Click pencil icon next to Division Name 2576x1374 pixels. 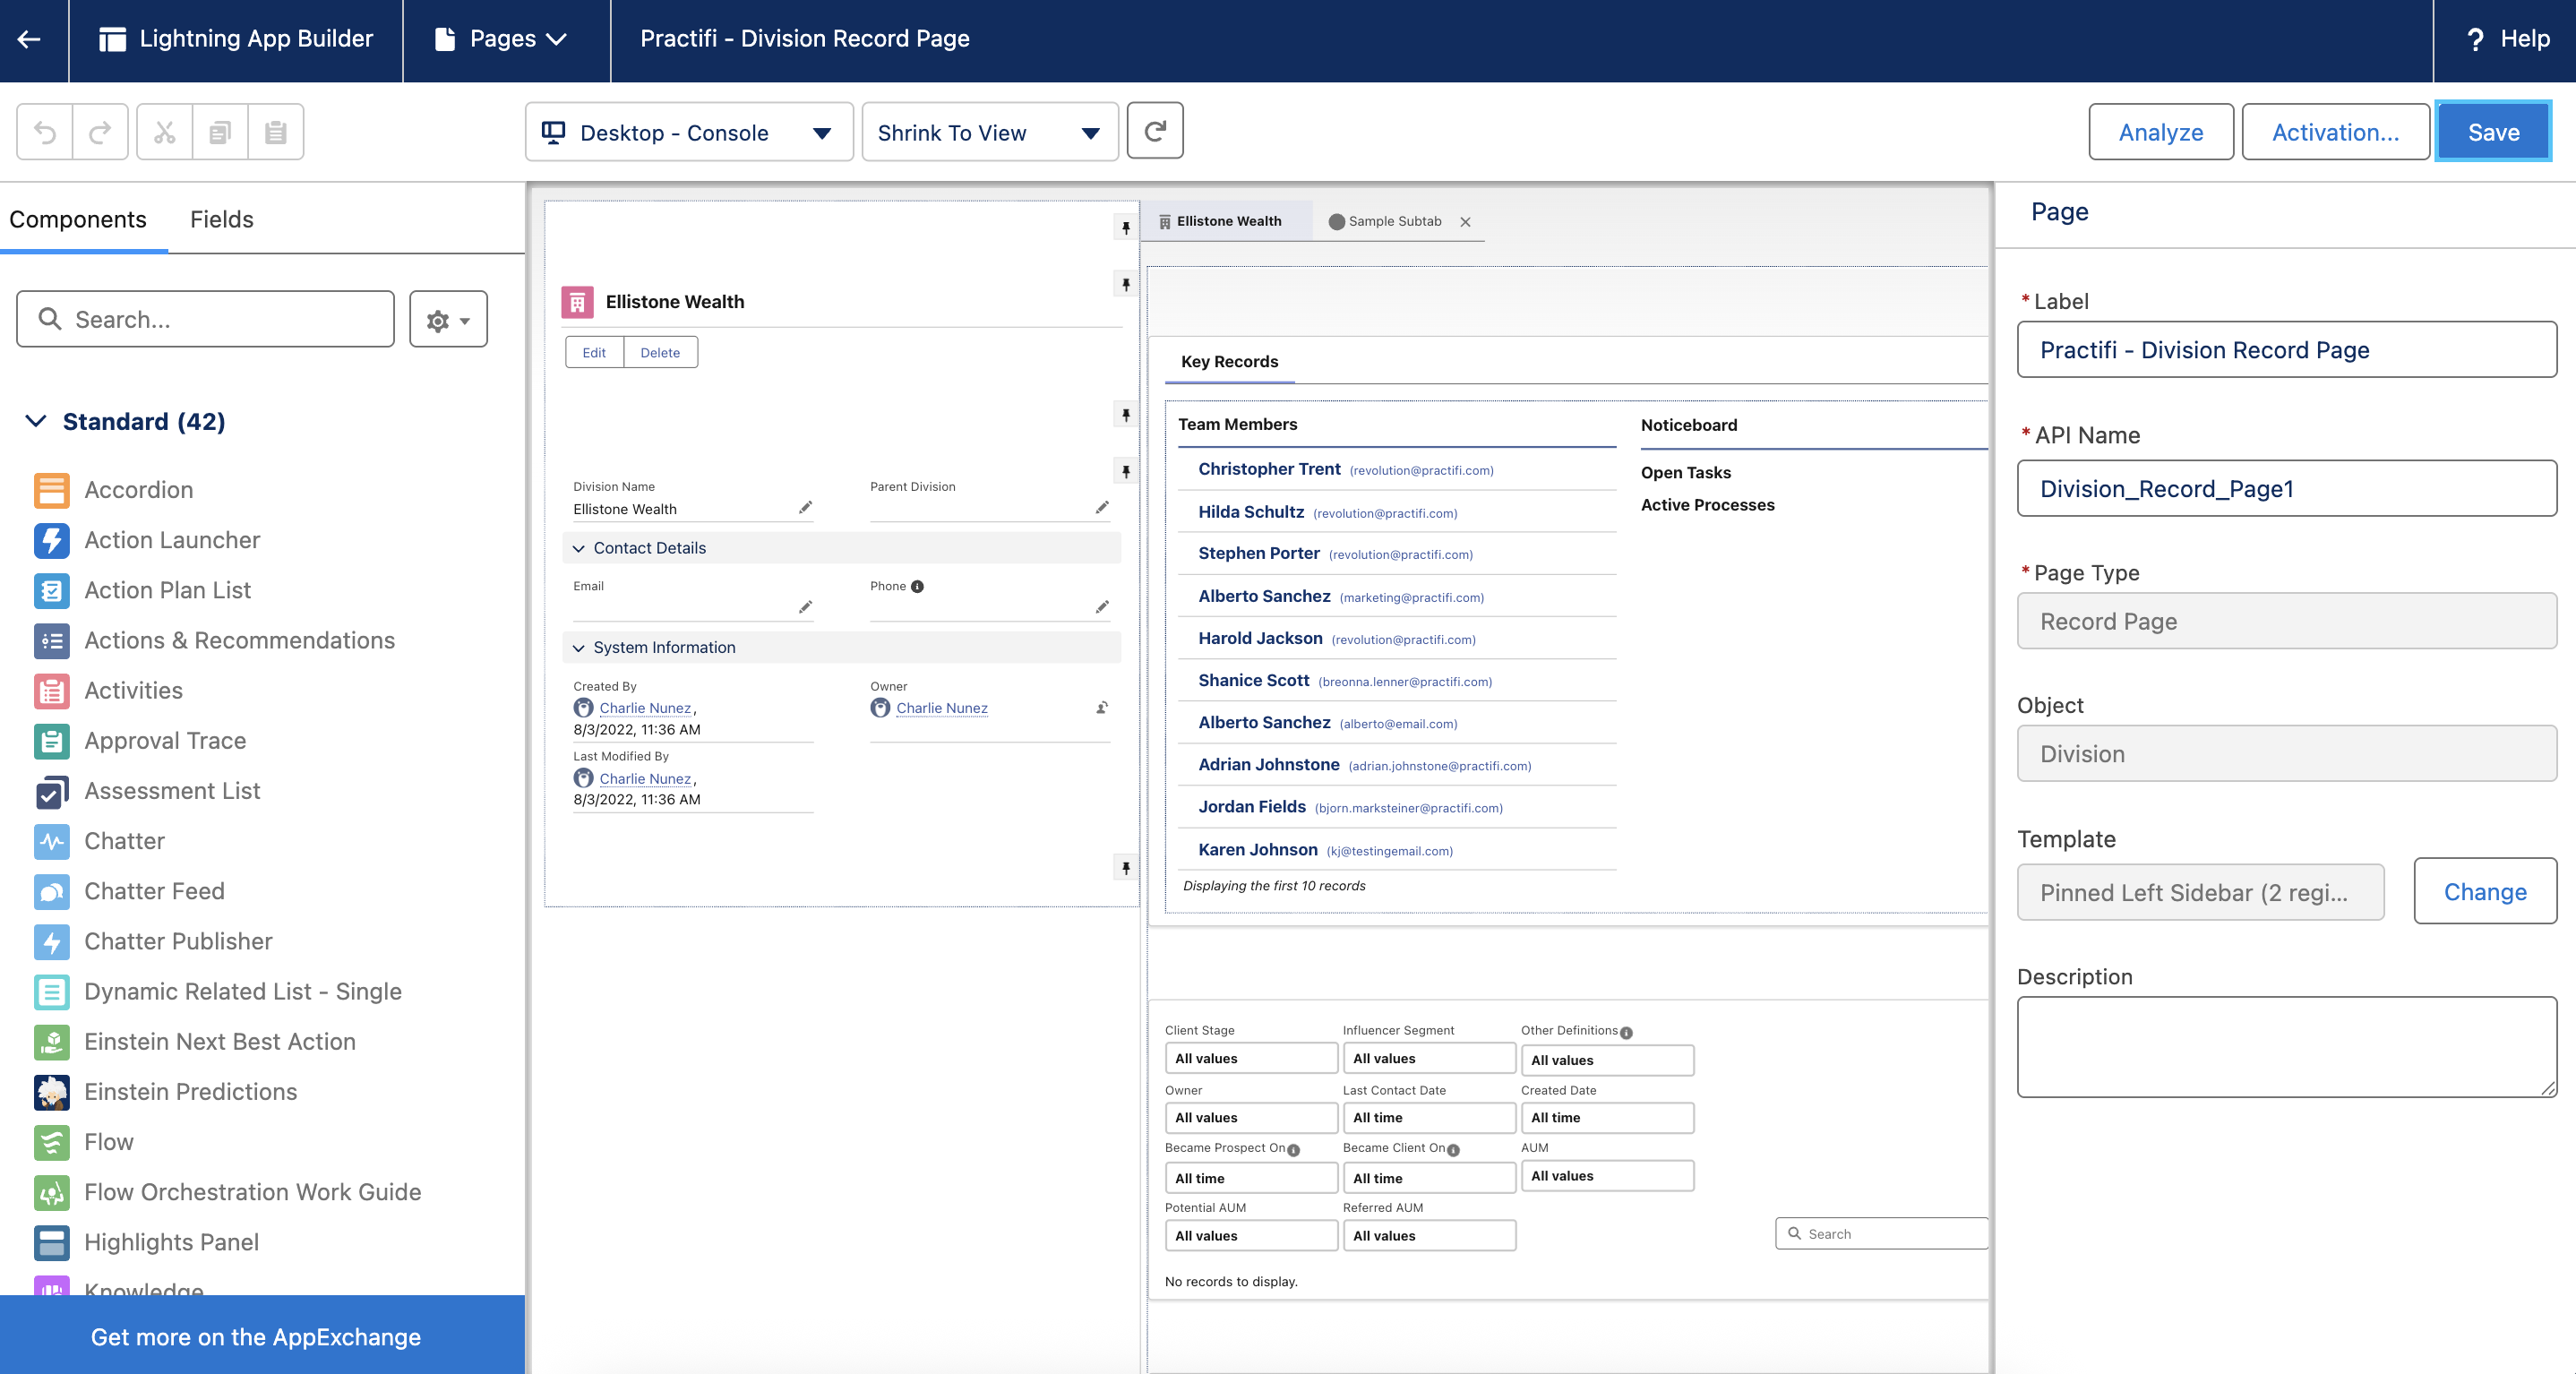coord(805,508)
